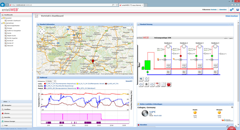Open the Objekt-Suche dashboard
Screen dimensions: 240x130
point(11,36)
